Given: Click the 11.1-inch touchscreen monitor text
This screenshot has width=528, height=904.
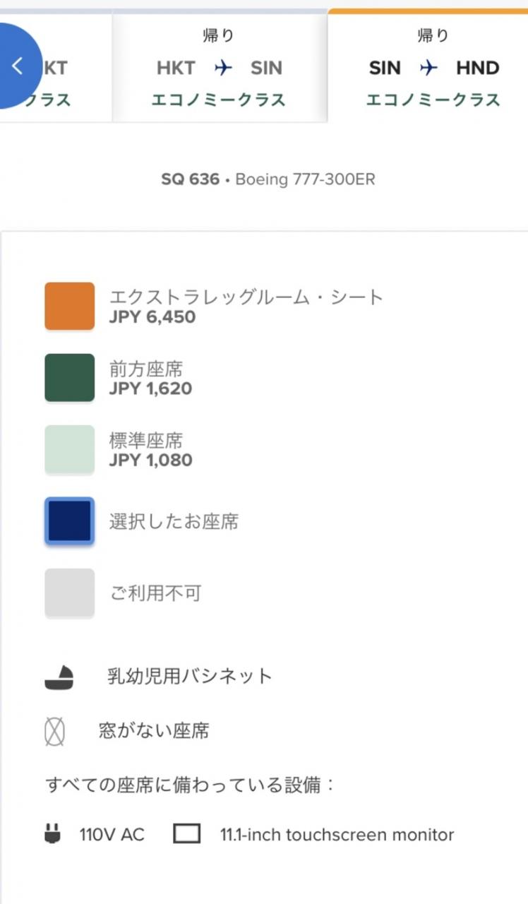Looking at the screenshot, I should click(x=337, y=835).
